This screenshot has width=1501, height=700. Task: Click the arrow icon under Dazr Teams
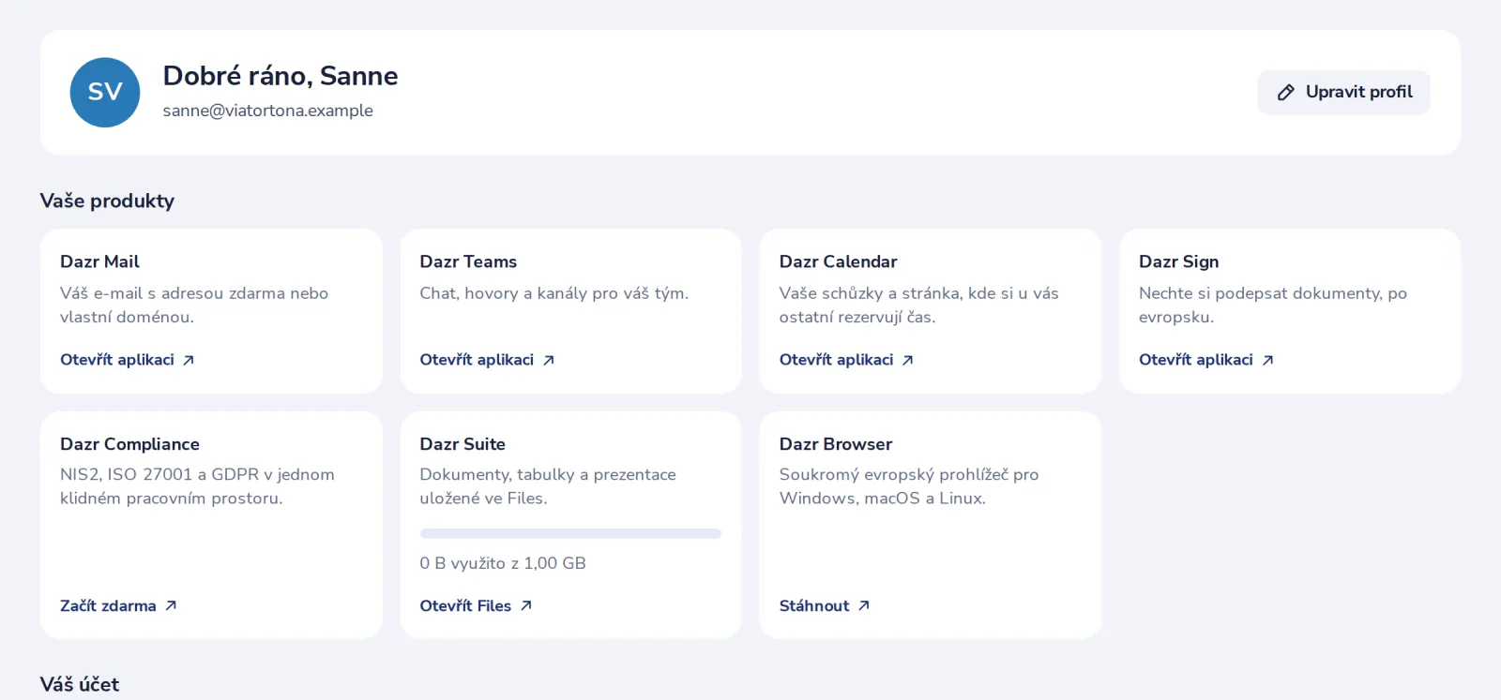pyautogui.click(x=549, y=360)
